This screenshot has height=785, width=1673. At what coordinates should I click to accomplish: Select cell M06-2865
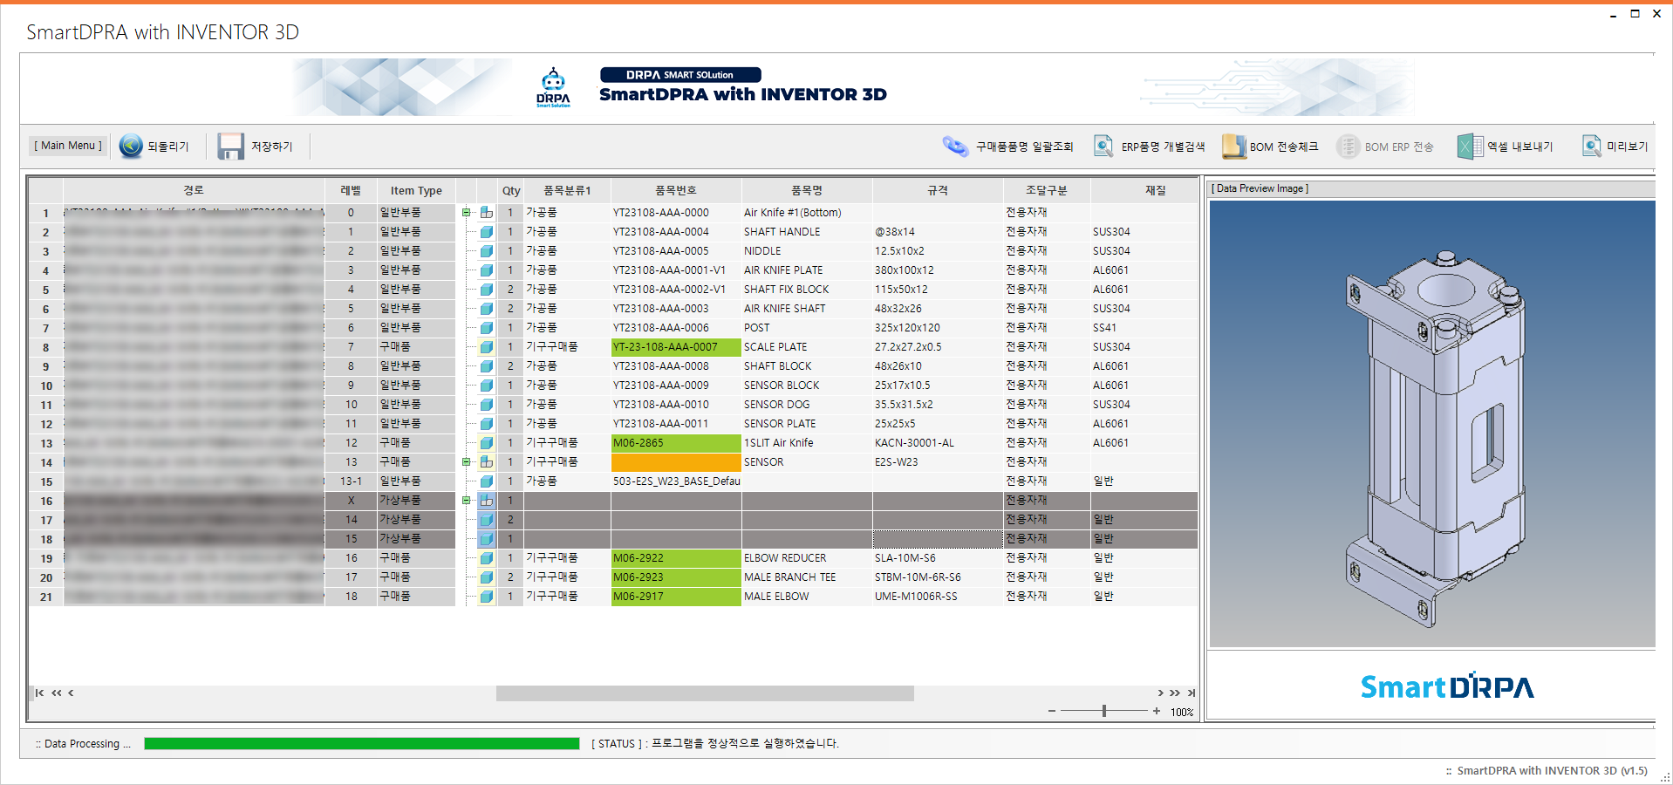pos(676,443)
